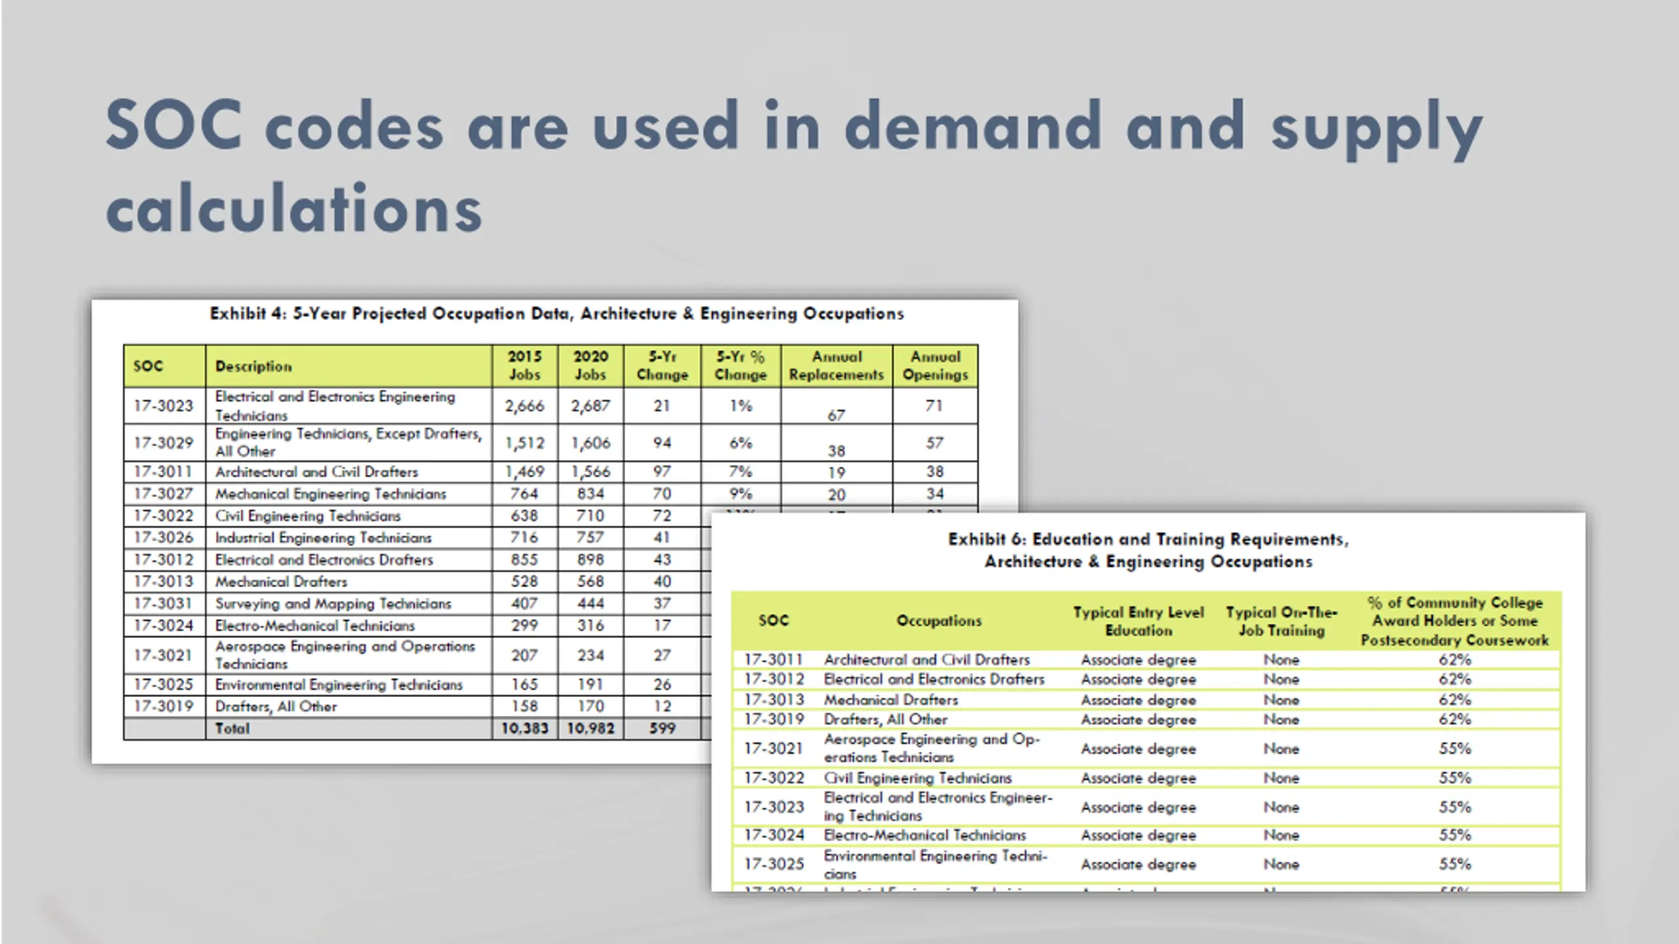Click the 'Typical On-The-Job Training' header
The image size is (1679, 944).
[1282, 621]
